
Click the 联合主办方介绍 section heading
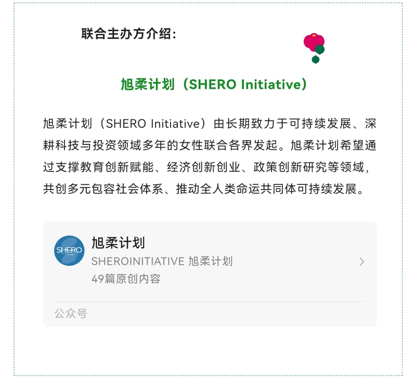129,34
